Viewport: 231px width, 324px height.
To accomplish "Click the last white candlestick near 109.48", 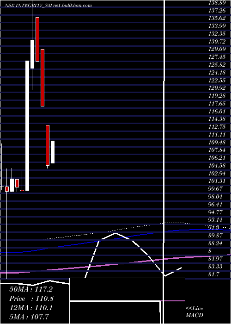I will [53, 152].
